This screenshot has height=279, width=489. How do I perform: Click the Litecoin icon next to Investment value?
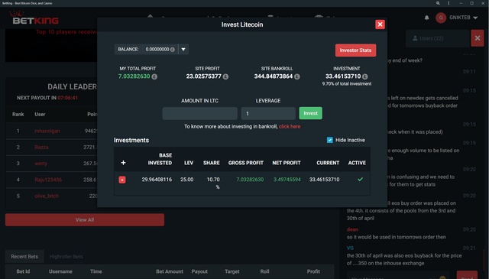point(365,76)
